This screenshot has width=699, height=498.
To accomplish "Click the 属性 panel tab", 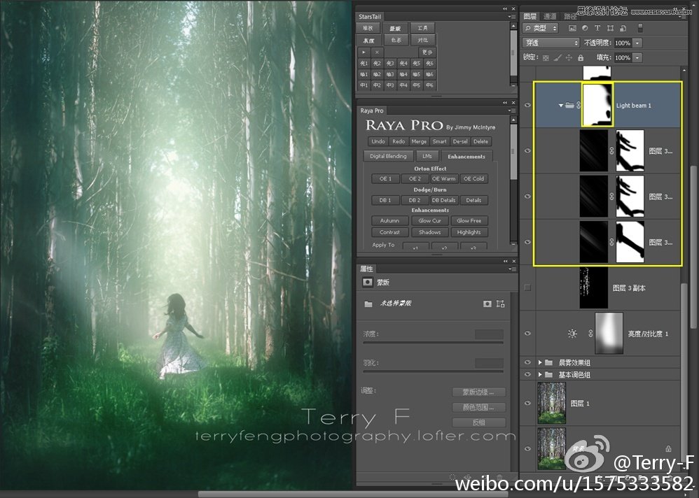I will 366,269.
